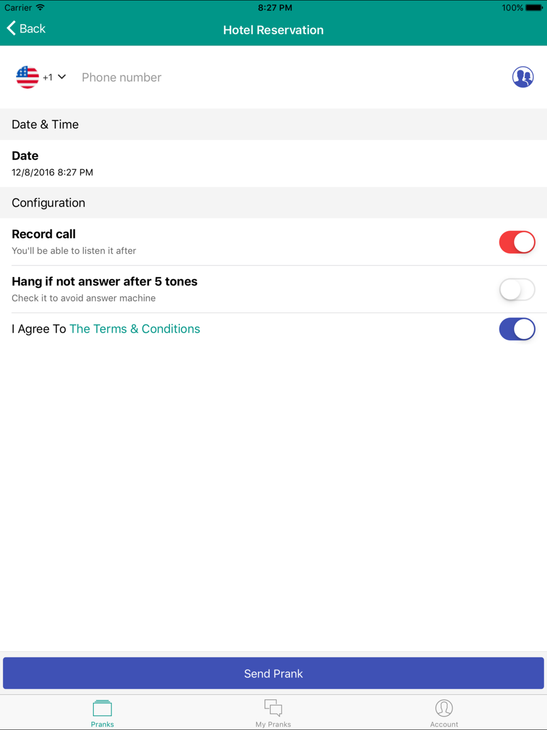
Task: Open the Account profile icon
Action: point(444,708)
